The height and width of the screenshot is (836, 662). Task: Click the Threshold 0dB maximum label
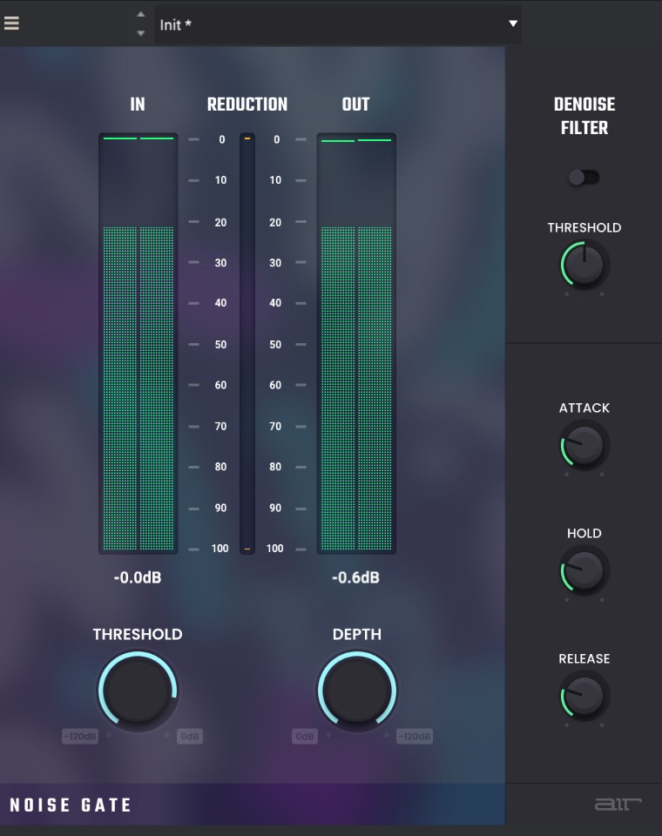click(x=190, y=737)
